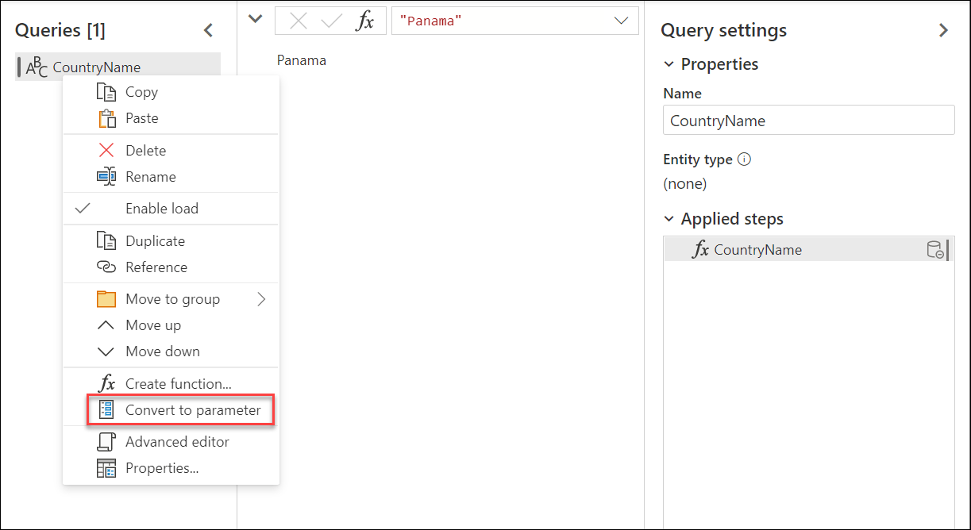This screenshot has width=971, height=530.
Task: Collapse the Applied steps section
Action: [x=669, y=219]
